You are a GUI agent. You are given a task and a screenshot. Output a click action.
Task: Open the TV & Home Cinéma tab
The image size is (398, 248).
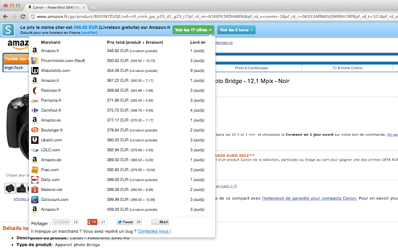347,68
